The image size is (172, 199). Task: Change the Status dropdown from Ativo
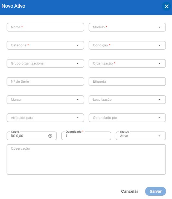141,136
